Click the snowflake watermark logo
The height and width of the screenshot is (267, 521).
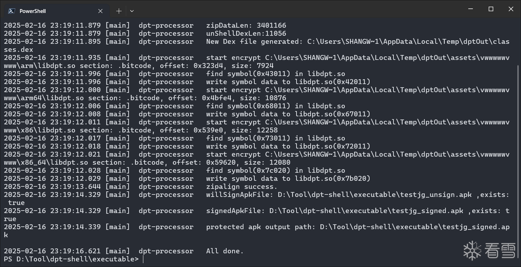472,250
